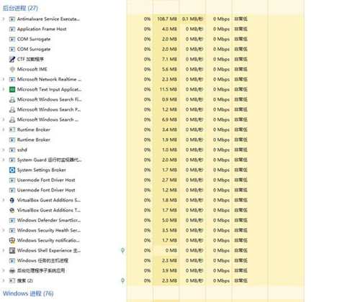Viewport: 360px width, 302px height.
Task: Click the 5.0 MB memory value
Action: [169, 220]
